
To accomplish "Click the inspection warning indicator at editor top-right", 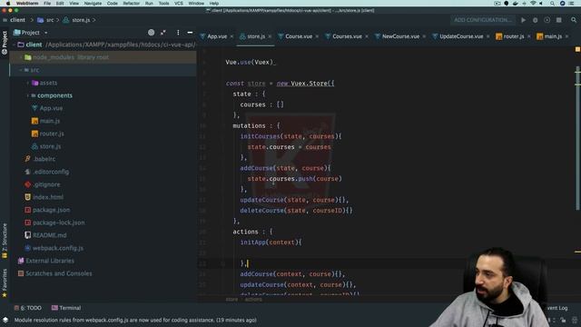I will [577, 49].
